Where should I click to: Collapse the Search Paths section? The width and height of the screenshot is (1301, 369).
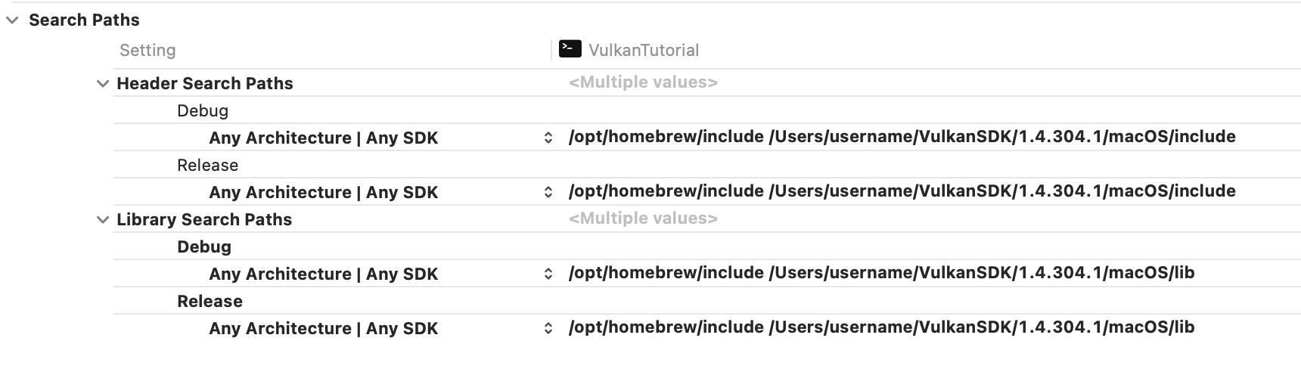[x=12, y=20]
